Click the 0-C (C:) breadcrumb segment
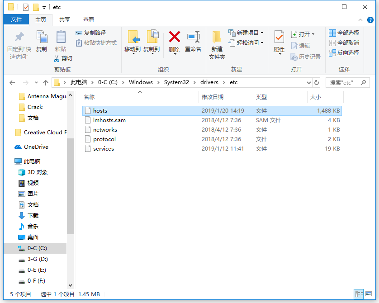This screenshot has height=303, width=379. click(x=108, y=82)
